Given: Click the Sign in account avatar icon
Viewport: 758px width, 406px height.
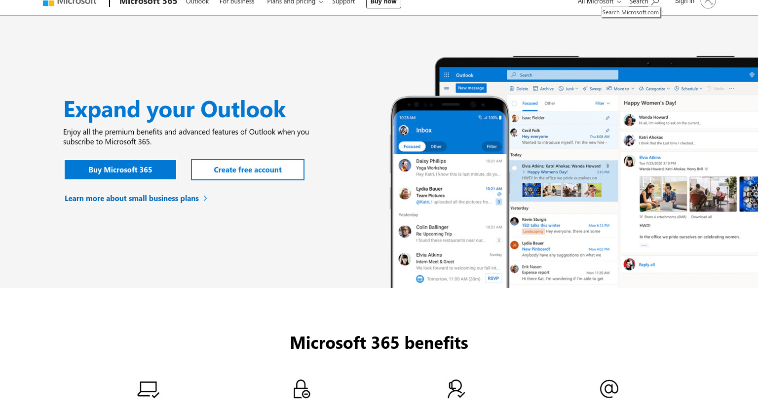Looking at the screenshot, I should click(x=708, y=2).
